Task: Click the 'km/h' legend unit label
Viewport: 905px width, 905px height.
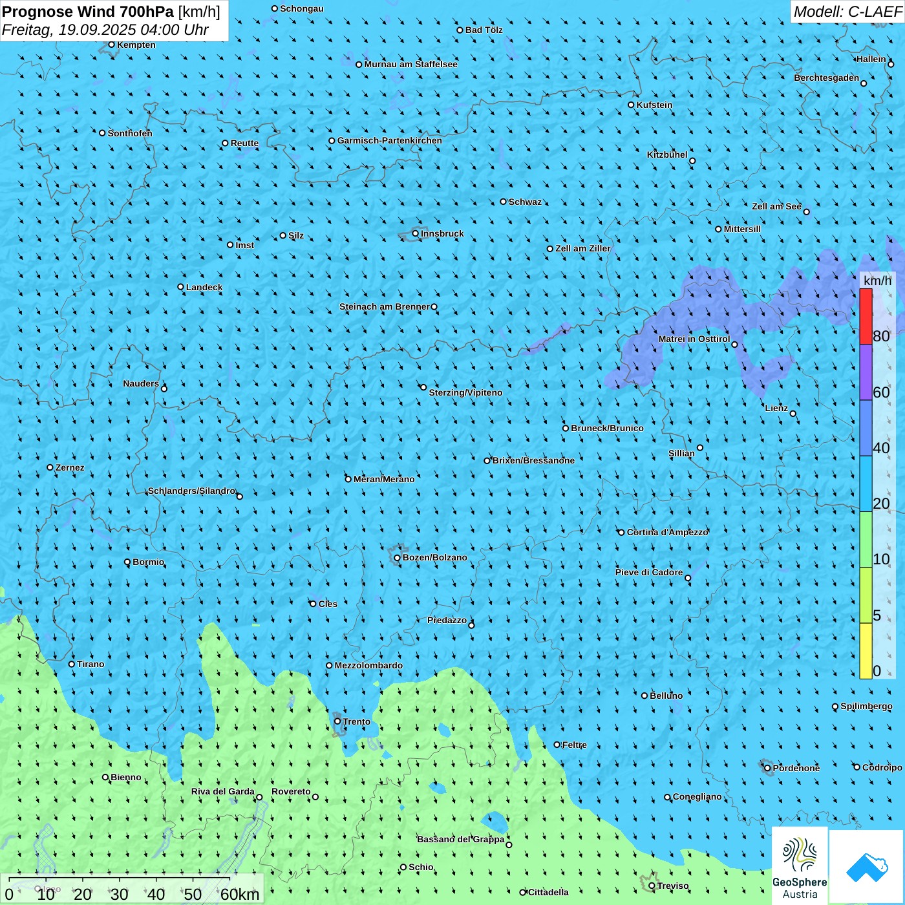Action: [878, 281]
